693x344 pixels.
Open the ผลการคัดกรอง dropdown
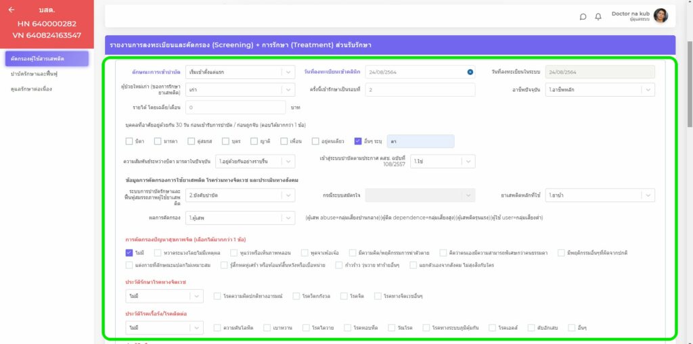pos(288,218)
